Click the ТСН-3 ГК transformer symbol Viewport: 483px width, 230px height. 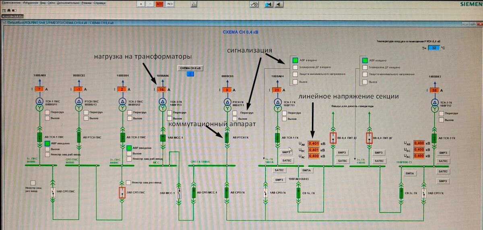pos(162,105)
